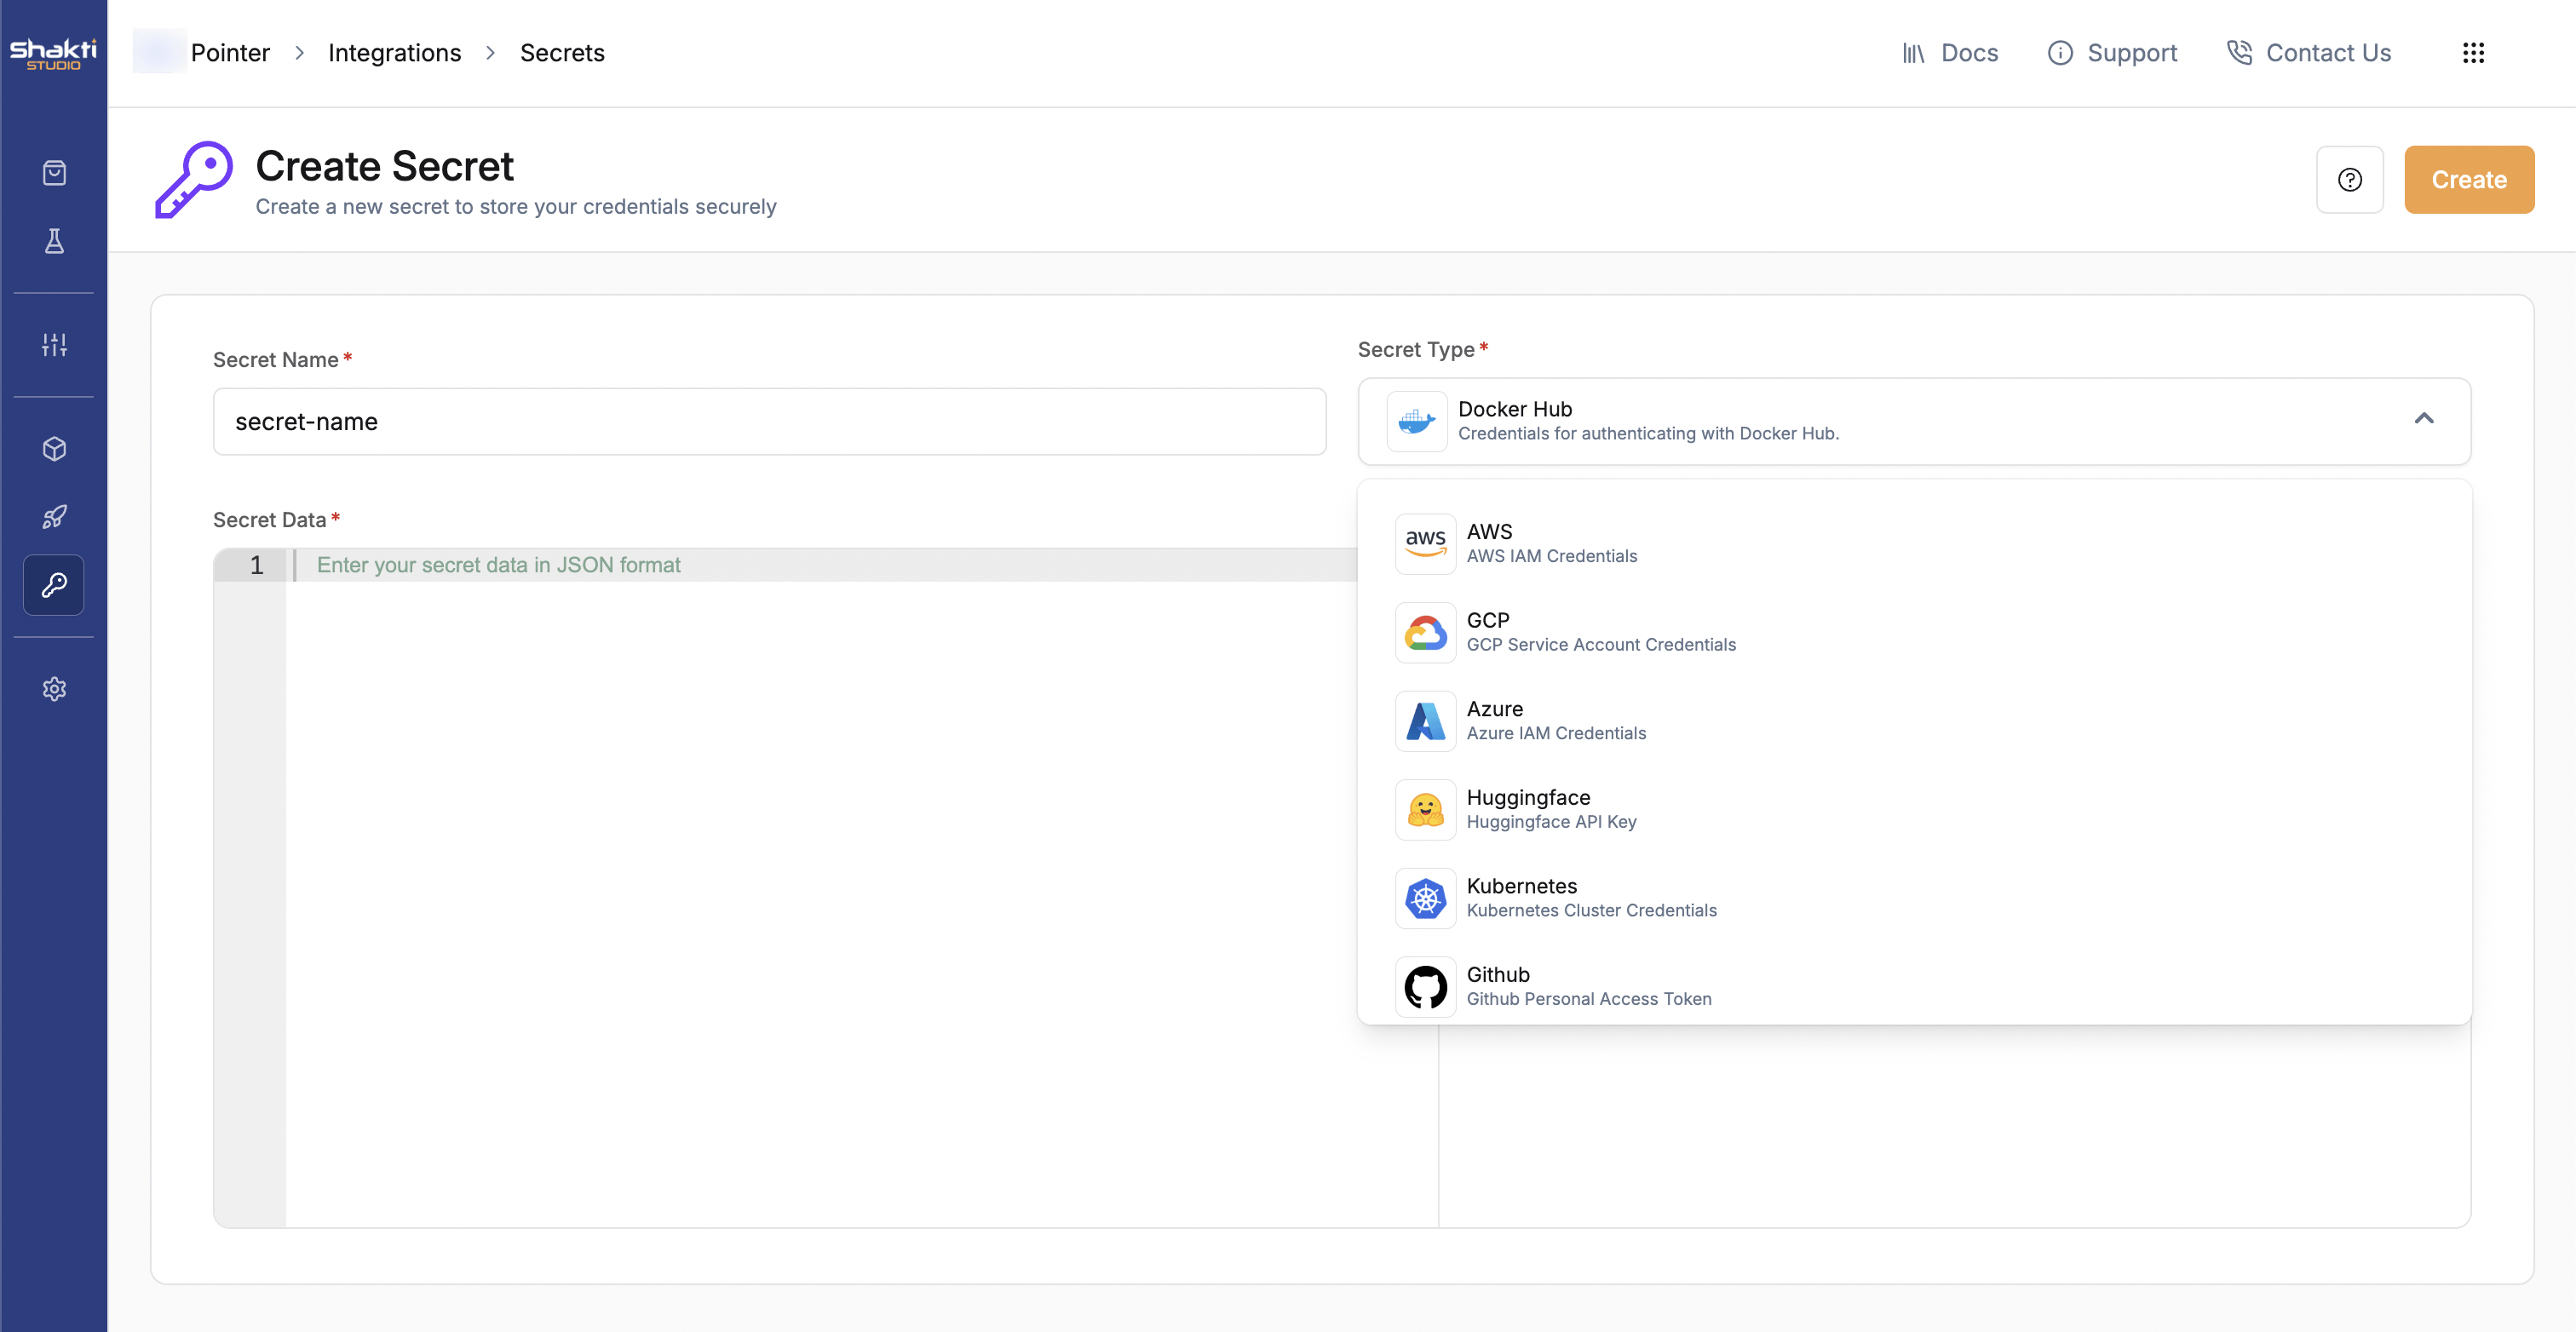Click the "Secret Name" label

[275, 360]
